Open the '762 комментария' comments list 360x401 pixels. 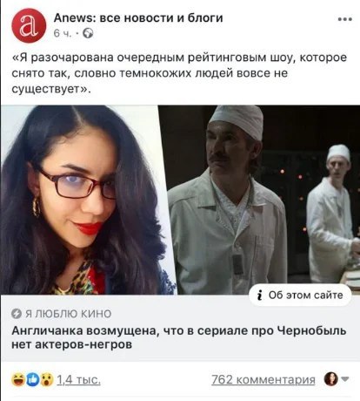click(263, 379)
